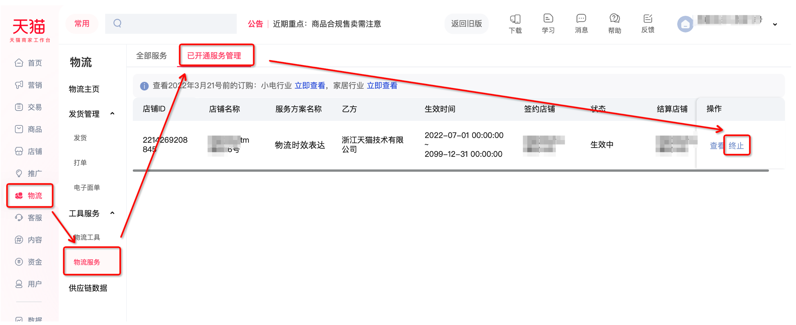The width and height of the screenshot is (796, 325).
Task: Click the 2099-12-31 00:00:00 end date
Action: point(463,154)
